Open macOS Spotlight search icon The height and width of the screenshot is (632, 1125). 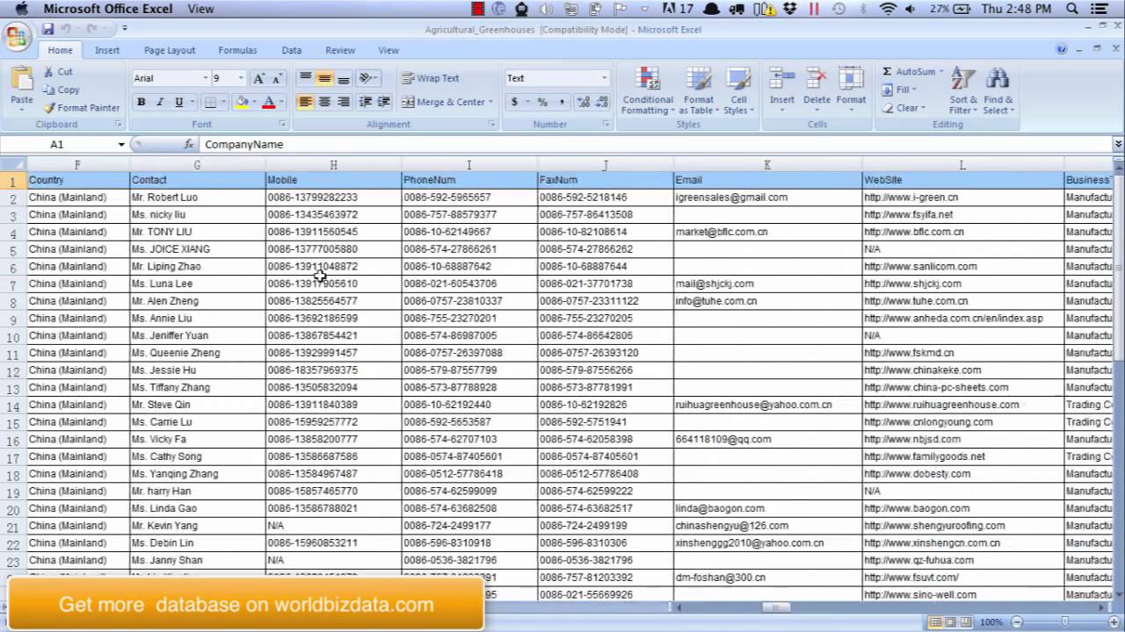tap(1072, 9)
